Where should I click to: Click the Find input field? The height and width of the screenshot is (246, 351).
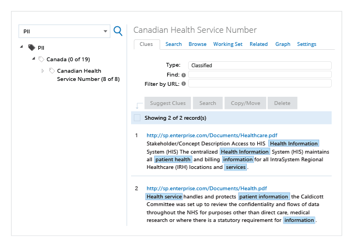pyautogui.click(x=260, y=74)
